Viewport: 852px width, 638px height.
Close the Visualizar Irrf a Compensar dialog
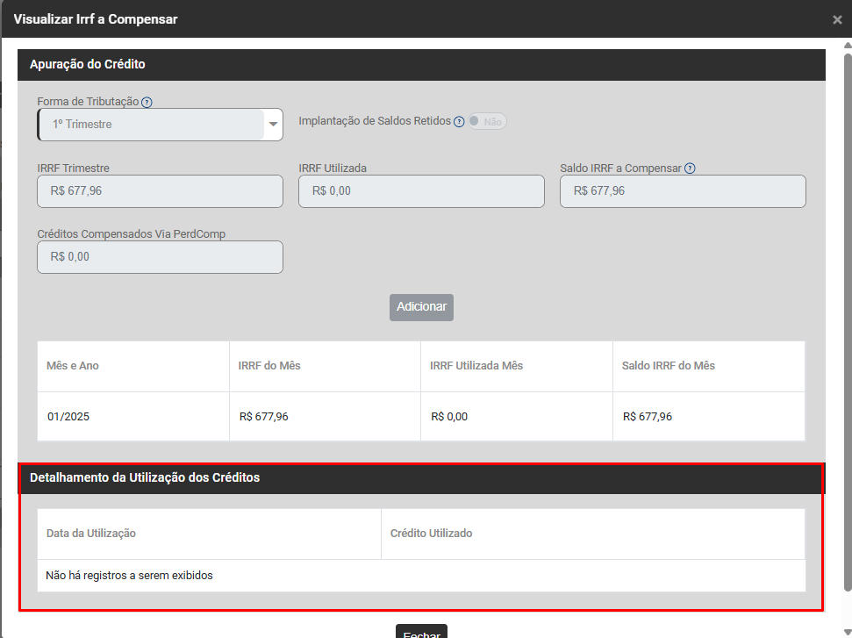837,19
